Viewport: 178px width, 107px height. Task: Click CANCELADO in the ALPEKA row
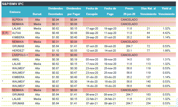click(x=129, y=20)
